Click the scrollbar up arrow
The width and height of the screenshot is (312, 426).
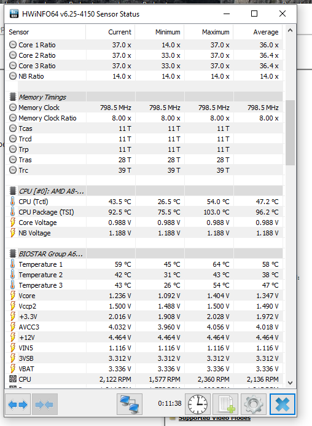tap(290, 31)
